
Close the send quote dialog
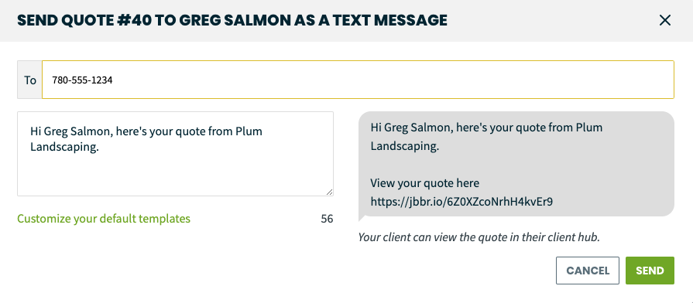point(664,20)
